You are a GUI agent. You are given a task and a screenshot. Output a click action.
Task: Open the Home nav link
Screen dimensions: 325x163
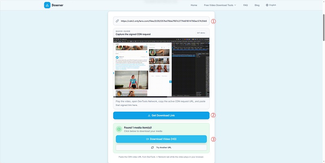click(x=194, y=5)
